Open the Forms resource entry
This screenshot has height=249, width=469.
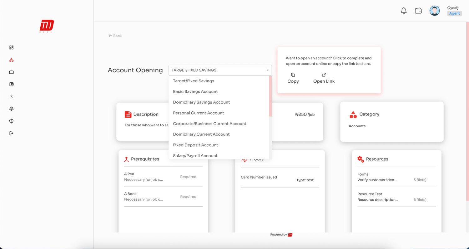tap(396, 177)
